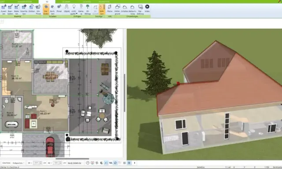This screenshot has height=169, width=282.
Task: Click the Lichtquelle bulb icon
Action: [74, 7]
